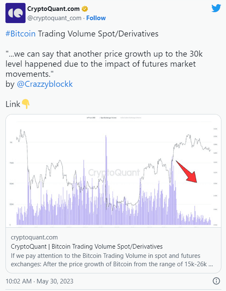Viewport: 226px width, 291px height.
Task: Open the tweet info circle icon
Action: coord(216,281)
